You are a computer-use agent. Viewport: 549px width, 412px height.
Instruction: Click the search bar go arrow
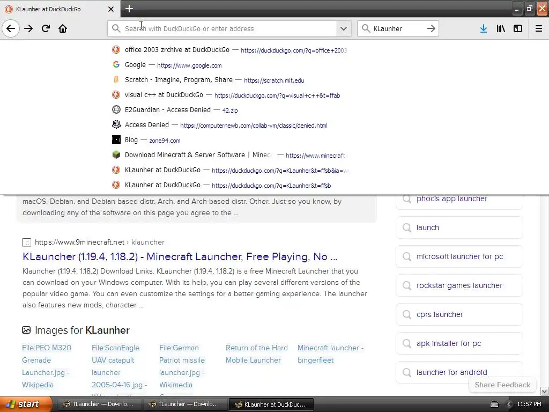pyautogui.click(x=431, y=28)
